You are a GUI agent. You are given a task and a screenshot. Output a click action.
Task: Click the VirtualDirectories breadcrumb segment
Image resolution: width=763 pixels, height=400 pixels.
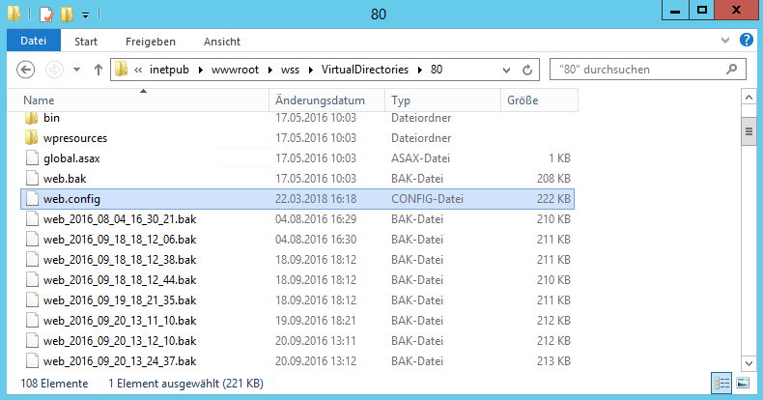pyautogui.click(x=365, y=70)
